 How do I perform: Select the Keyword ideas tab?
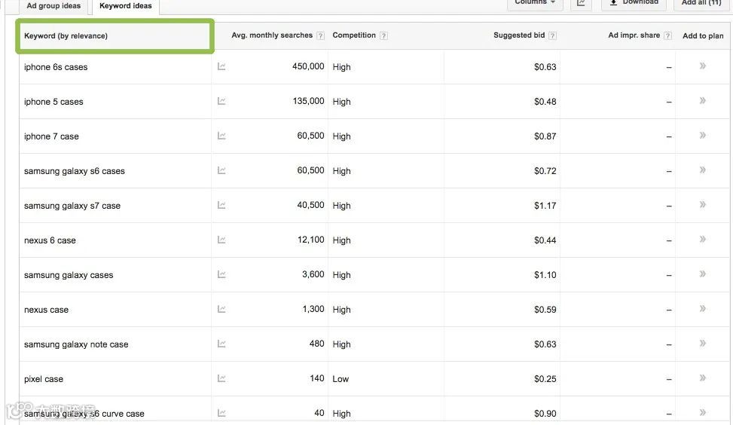pos(126,7)
